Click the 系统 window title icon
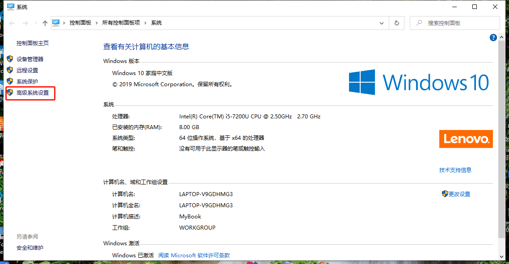This screenshot has width=509, height=264. (x=11, y=7)
